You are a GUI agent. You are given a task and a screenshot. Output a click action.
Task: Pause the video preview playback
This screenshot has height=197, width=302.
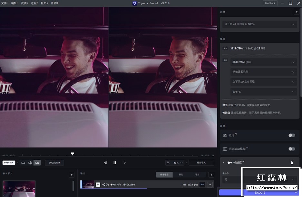(x=115, y=163)
